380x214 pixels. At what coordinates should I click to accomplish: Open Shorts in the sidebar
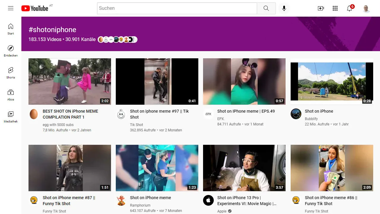tap(11, 73)
